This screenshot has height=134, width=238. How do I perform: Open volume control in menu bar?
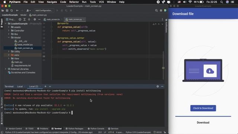184,2
